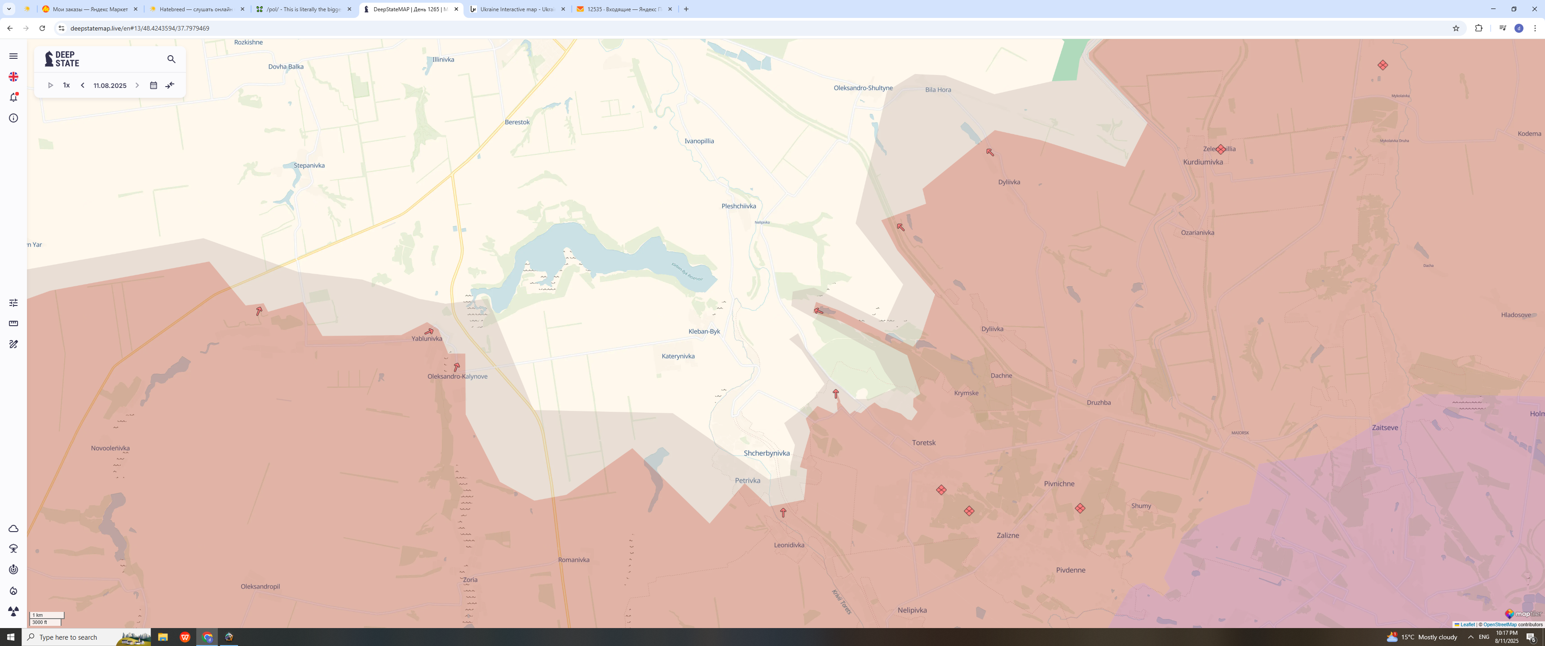Go to previous date arrow
The image size is (1545, 646).
[83, 85]
